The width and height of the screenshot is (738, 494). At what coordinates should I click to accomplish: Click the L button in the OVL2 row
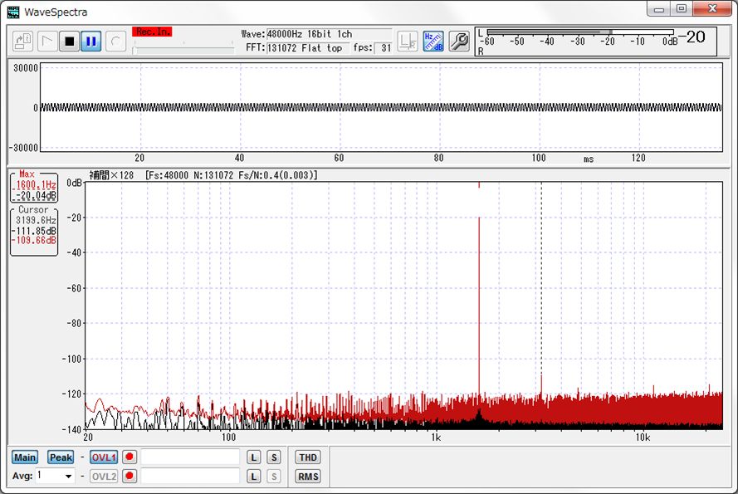(254, 476)
